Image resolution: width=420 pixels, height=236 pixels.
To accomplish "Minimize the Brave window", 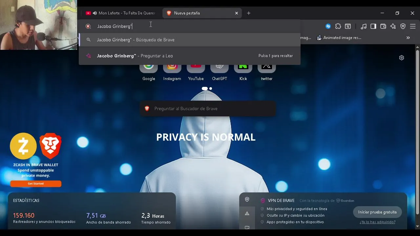I will (382, 13).
